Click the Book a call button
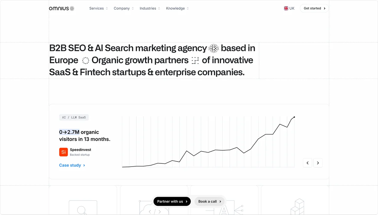The height and width of the screenshot is (215, 378). (209, 201)
